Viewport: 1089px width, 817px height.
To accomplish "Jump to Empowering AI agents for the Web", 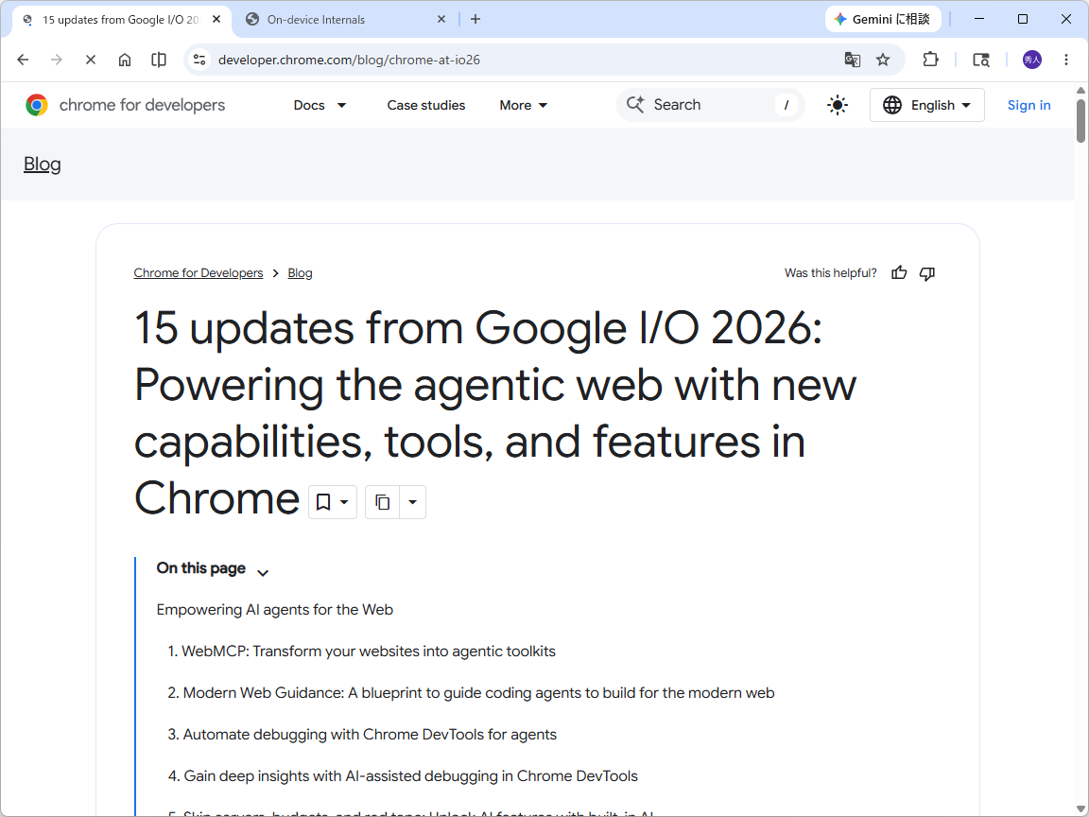I will point(274,610).
